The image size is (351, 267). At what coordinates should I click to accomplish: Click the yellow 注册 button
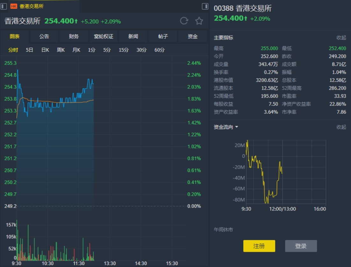pyautogui.click(x=259, y=246)
